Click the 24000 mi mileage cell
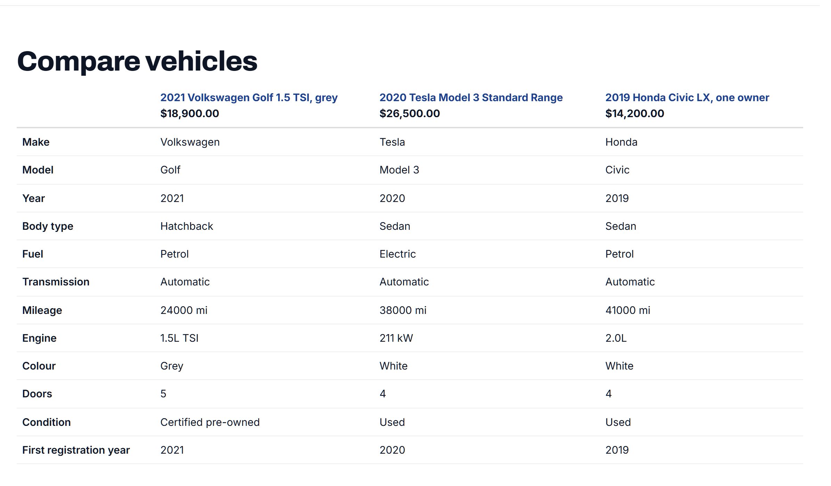Screen dimensions: 831x486 pyautogui.click(x=184, y=310)
